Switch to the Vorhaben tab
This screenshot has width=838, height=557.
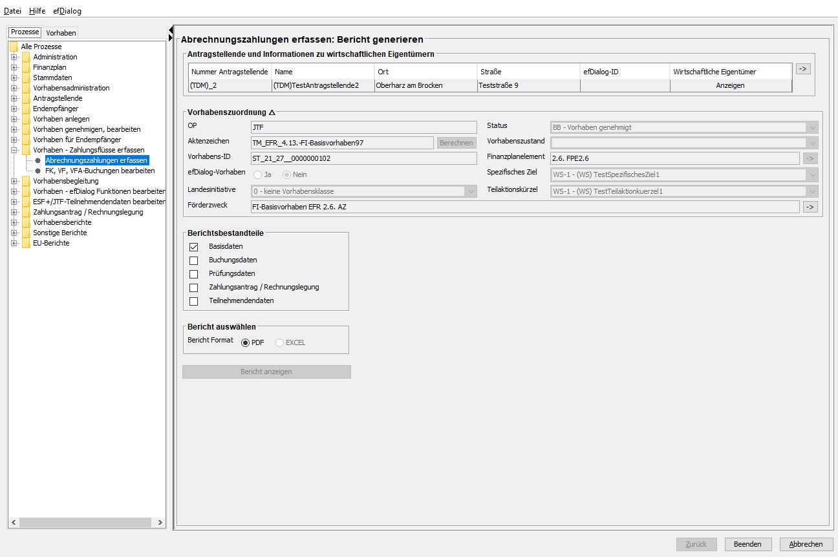[x=61, y=33]
